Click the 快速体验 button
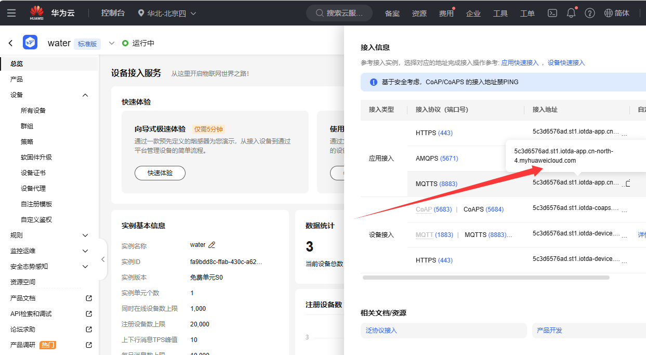Image resolution: width=646 pixels, height=355 pixels. 160,173
